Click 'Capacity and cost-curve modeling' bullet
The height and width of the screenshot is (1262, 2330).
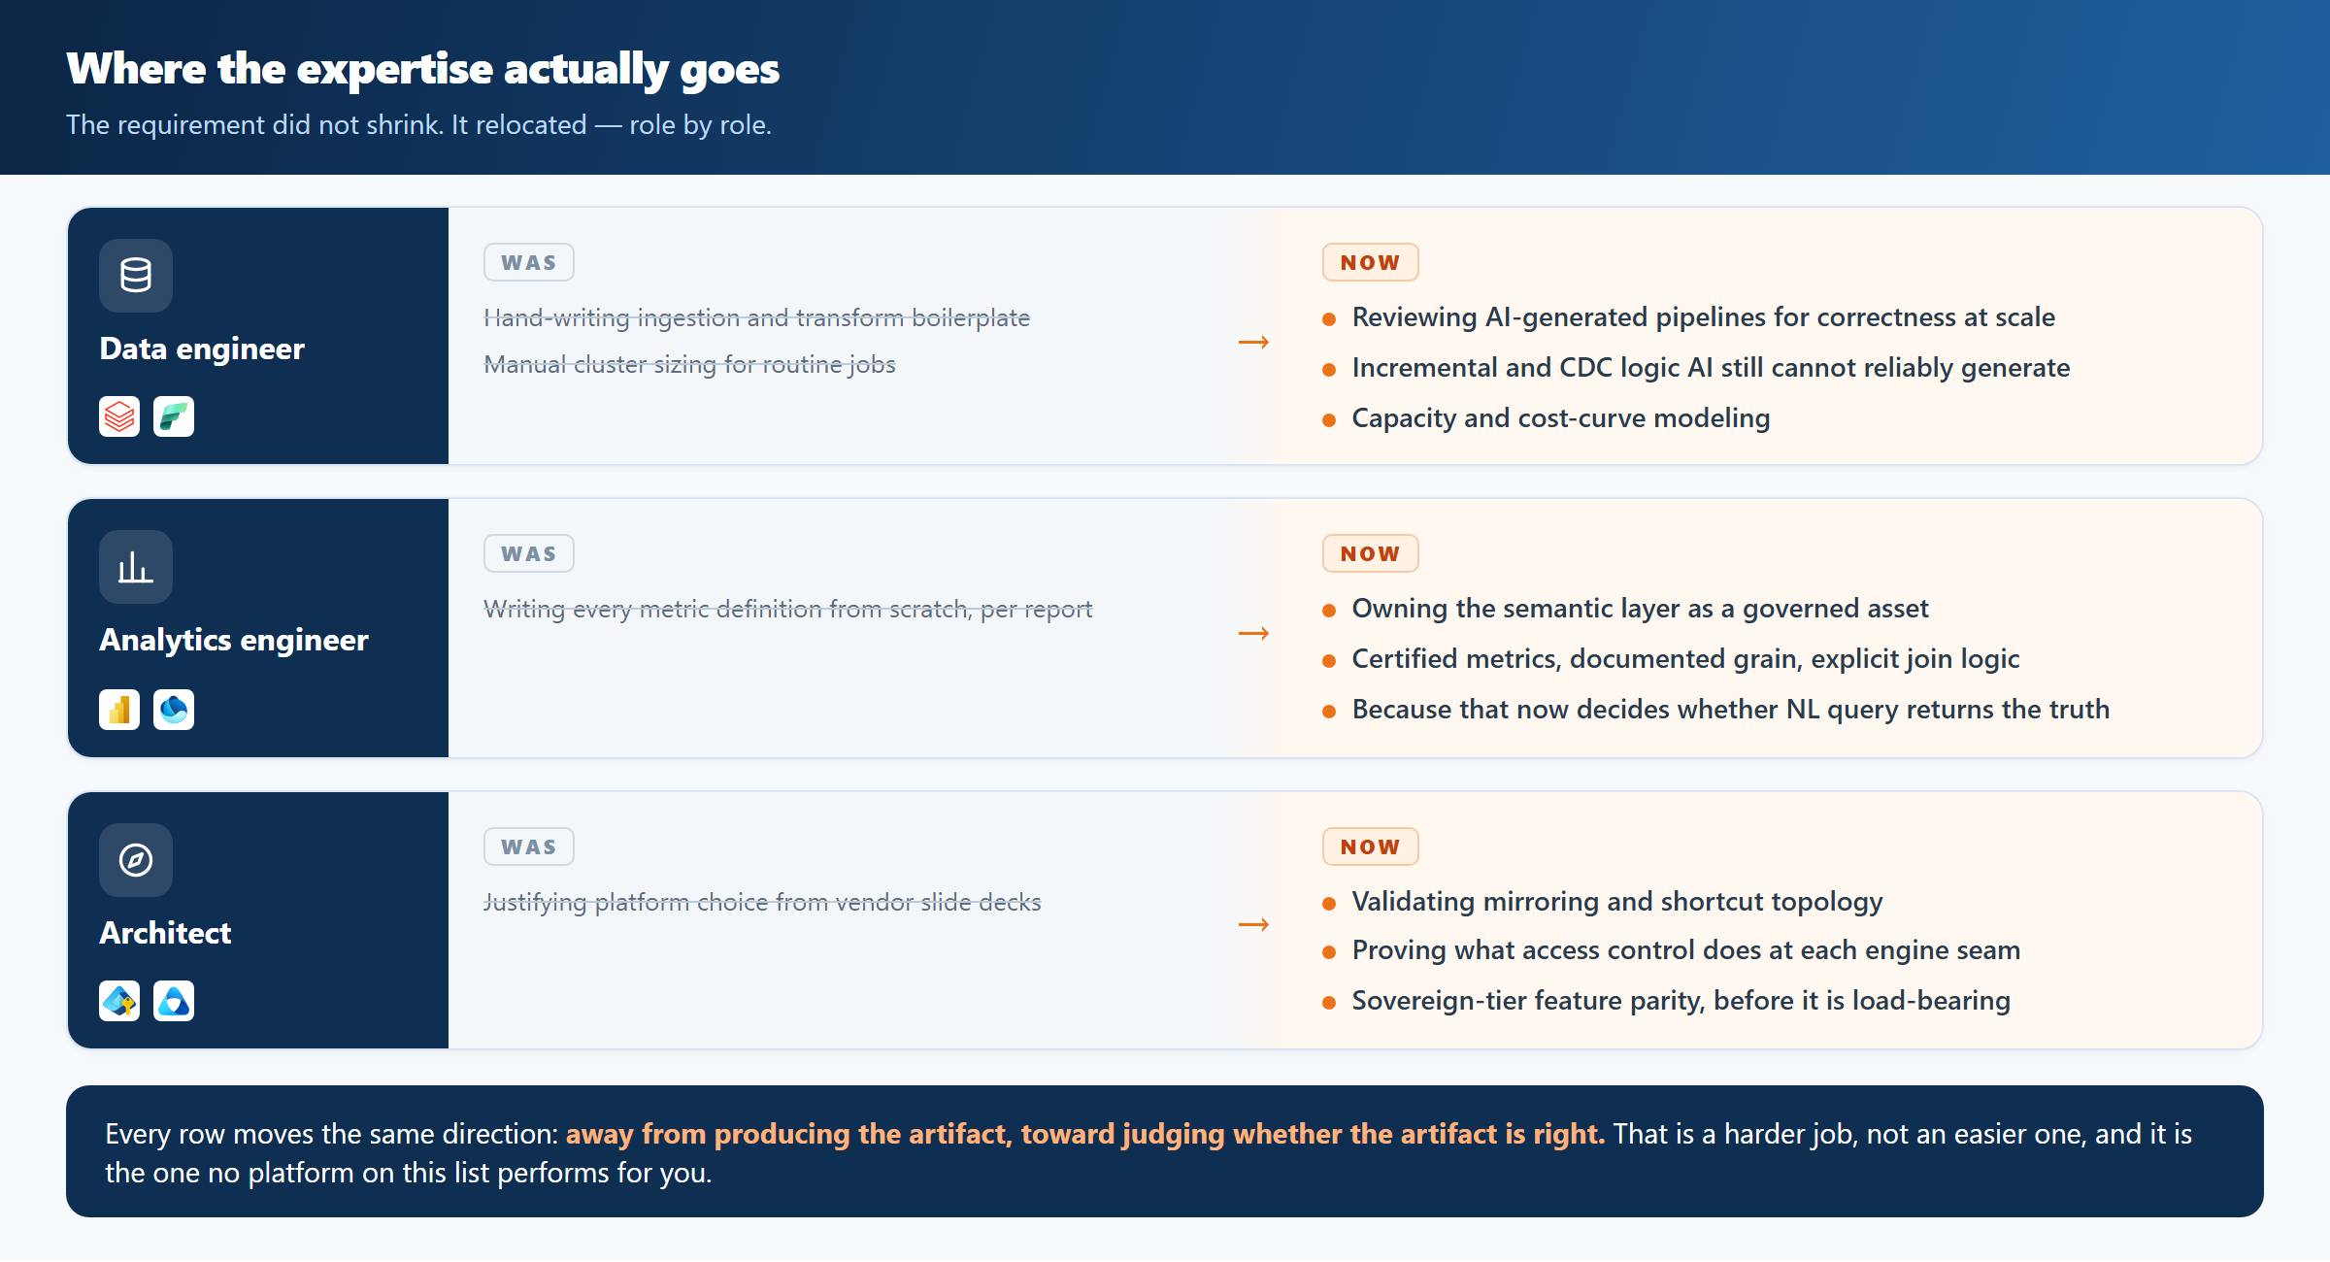tap(1560, 418)
